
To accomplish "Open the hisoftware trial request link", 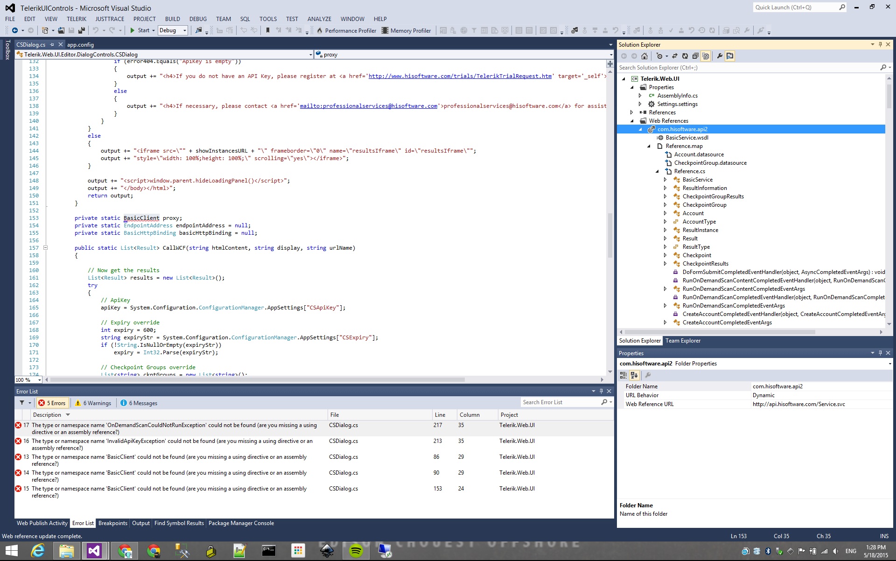I will point(460,76).
